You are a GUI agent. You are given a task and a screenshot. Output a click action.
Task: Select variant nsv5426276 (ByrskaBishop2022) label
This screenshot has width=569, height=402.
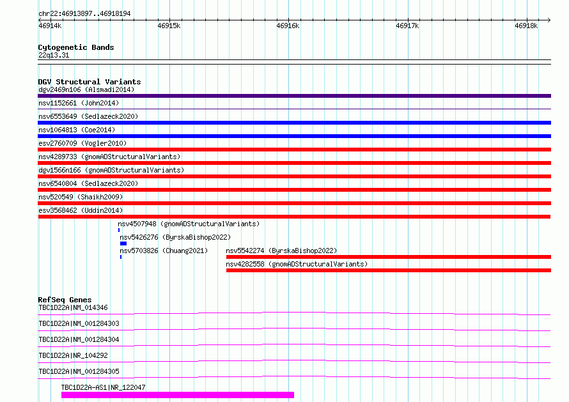click(x=175, y=237)
